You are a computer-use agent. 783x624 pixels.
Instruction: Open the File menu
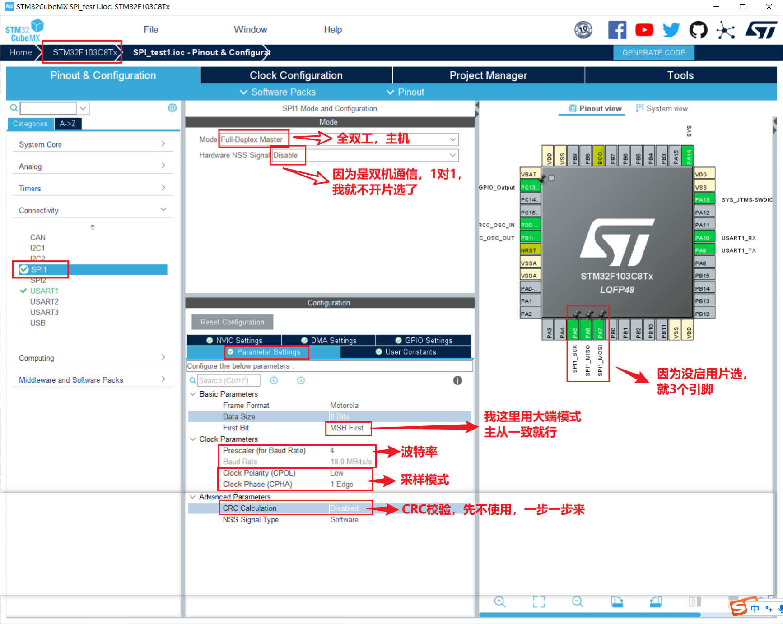click(151, 30)
